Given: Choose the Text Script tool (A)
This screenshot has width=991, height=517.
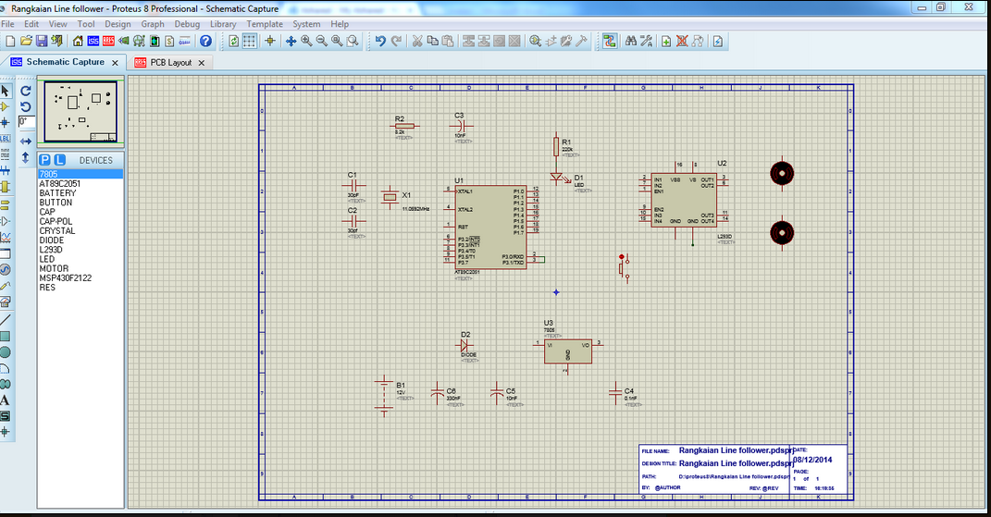Looking at the screenshot, I should (x=5, y=400).
